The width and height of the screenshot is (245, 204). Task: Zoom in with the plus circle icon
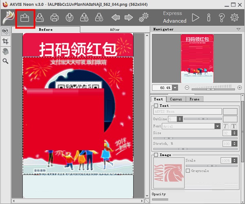click(x=240, y=88)
